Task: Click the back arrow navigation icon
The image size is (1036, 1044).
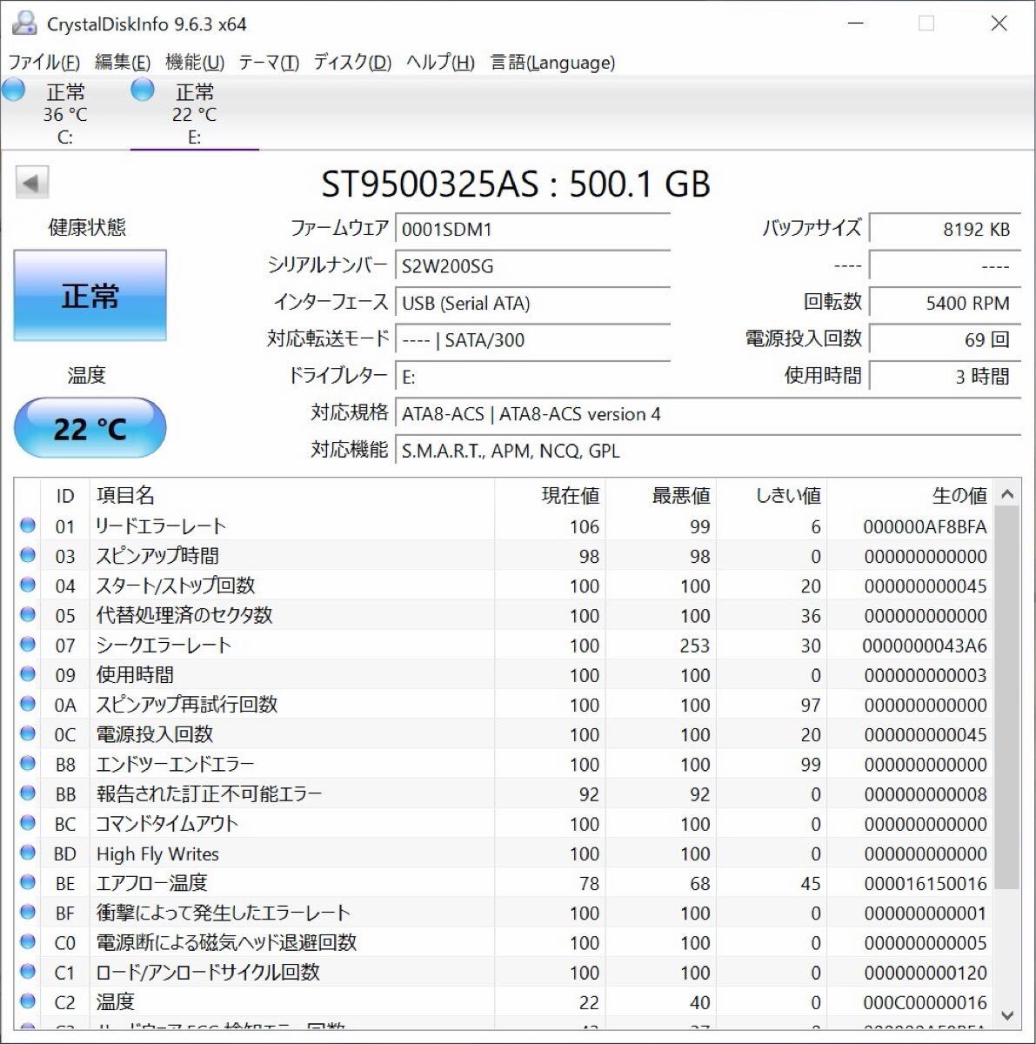Action: [x=32, y=183]
